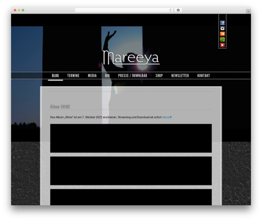This screenshot has height=221, width=262.
Task: Open the Album SHINE post title
Action: [60, 107]
